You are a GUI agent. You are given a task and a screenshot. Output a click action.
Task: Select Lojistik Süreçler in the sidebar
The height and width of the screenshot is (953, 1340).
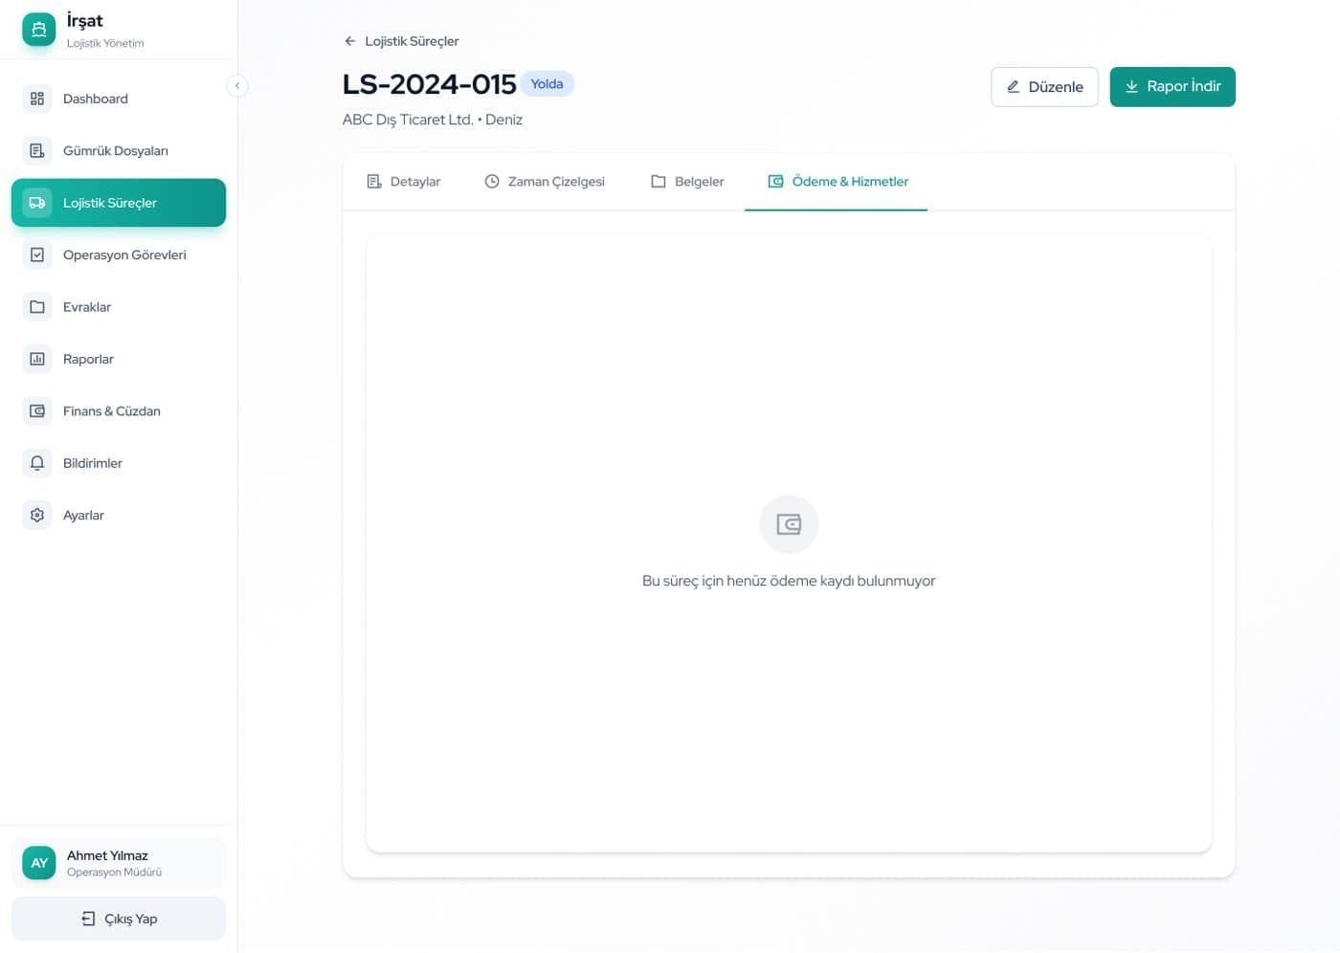click(x=119, y=203)
